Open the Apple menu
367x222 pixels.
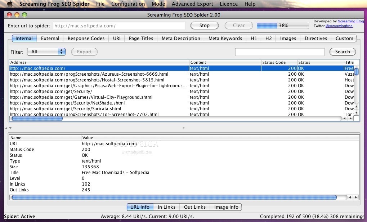pos(9,4)
